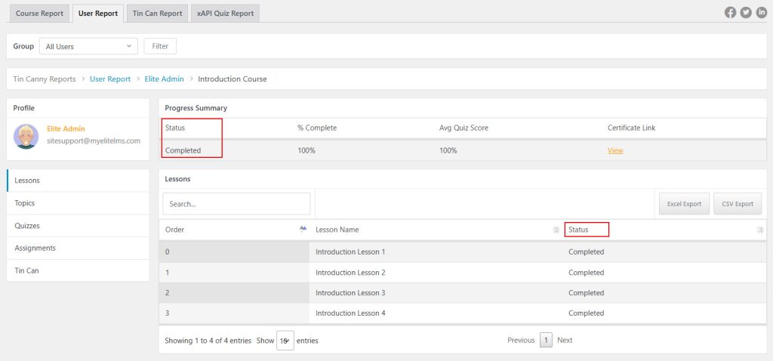Open the Group All Users dropdown
Viewport: 773px width, 361px height.
click(x=88, y=47)
